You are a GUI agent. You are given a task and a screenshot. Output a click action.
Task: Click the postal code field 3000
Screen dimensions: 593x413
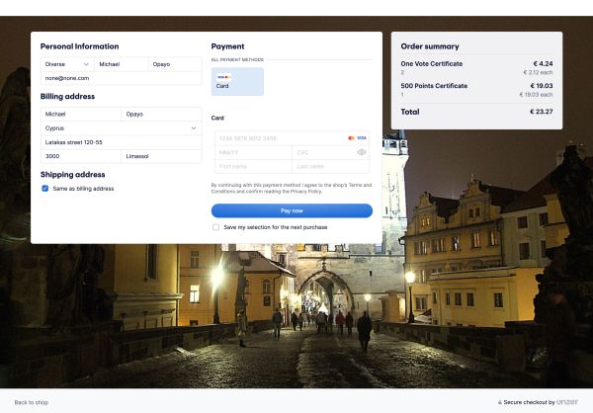coord(81,156)
